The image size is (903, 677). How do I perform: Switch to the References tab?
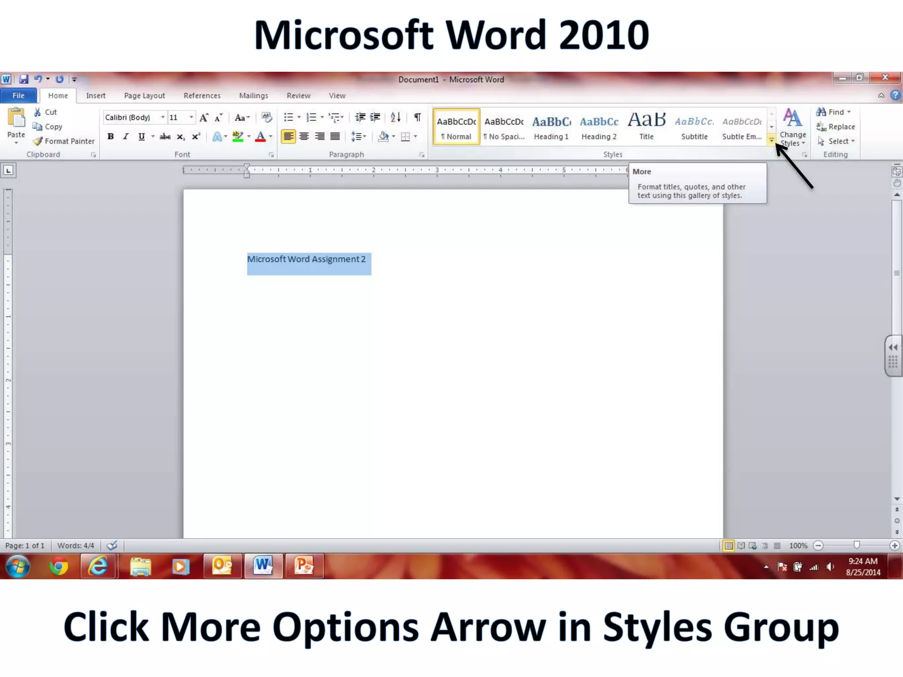pos(202,96)
